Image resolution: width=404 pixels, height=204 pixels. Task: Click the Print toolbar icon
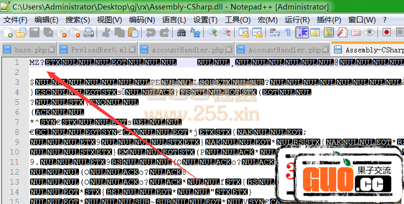pos(89,33)
